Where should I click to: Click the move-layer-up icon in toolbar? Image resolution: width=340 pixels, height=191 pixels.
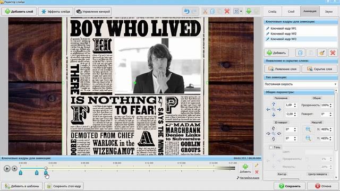[x=256, y=11]
